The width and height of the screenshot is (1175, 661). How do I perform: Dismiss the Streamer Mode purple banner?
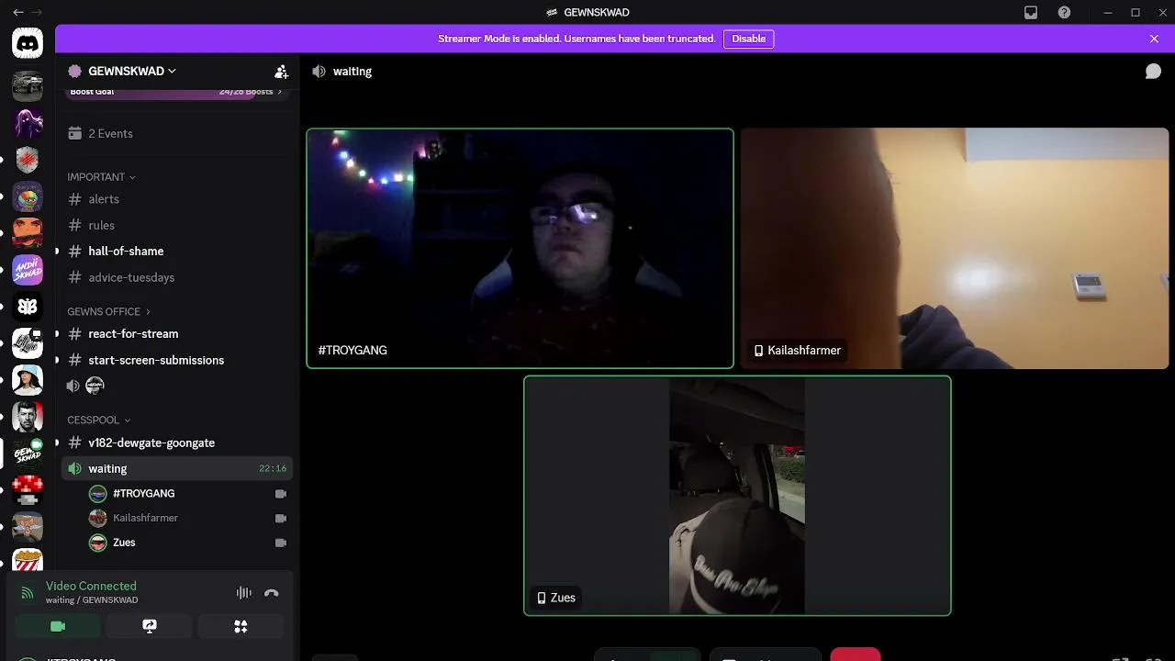coord(1154,39)
